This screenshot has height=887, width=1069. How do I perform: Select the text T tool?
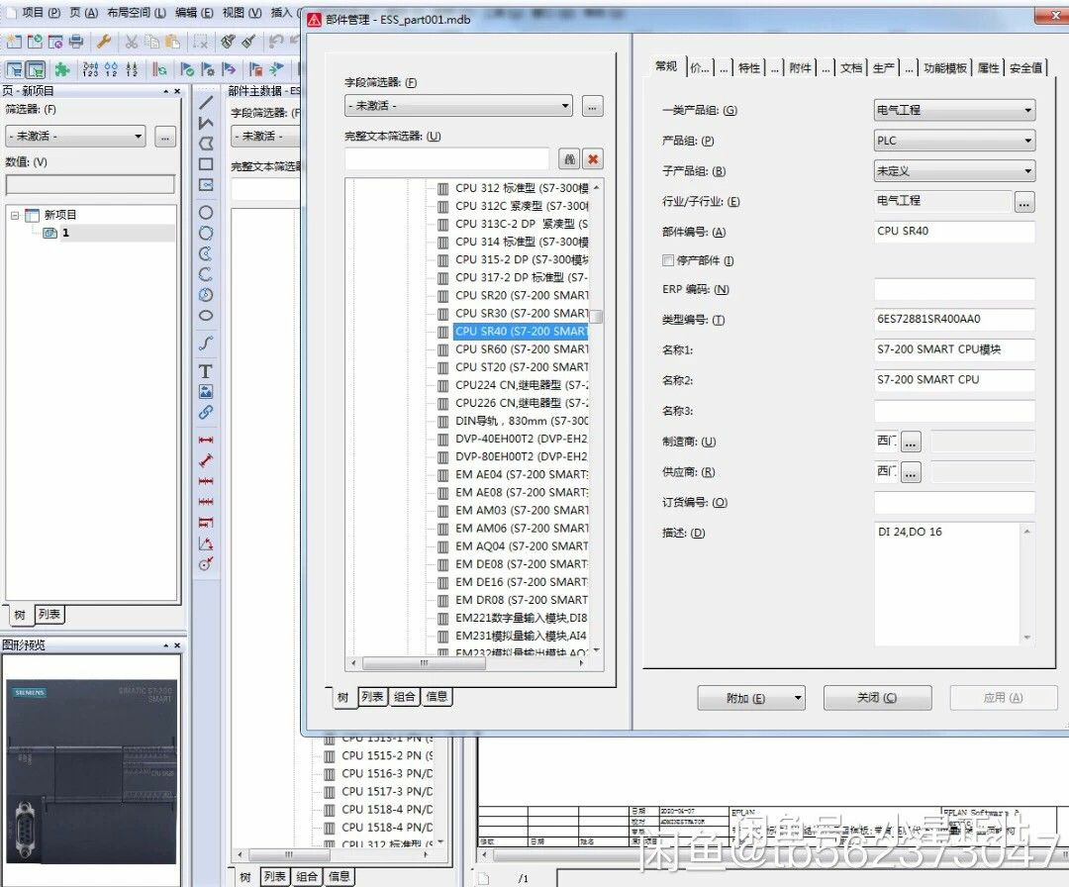pyautogui.click(x=205, y=371)
